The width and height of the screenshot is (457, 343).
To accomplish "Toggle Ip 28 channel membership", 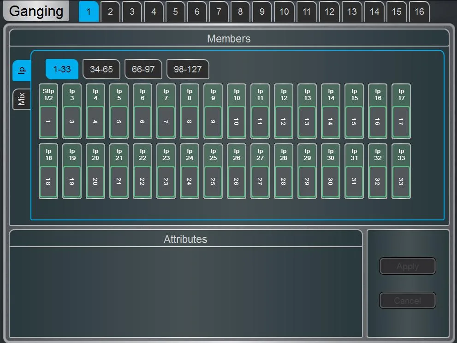I will pyautogui.click(x=284, y=171).
